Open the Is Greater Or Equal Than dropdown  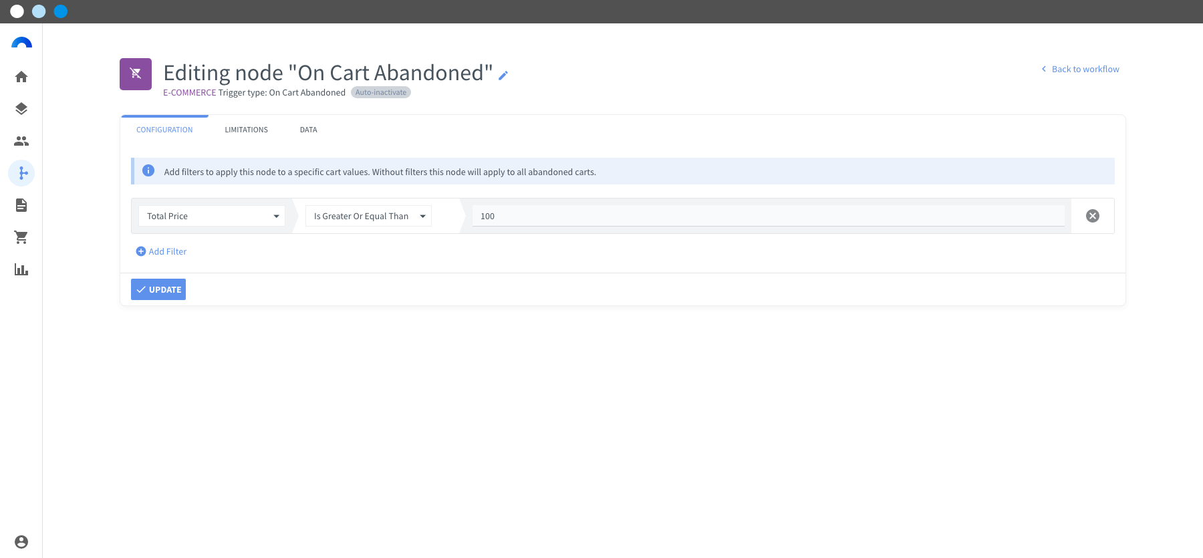click(368, 216)
